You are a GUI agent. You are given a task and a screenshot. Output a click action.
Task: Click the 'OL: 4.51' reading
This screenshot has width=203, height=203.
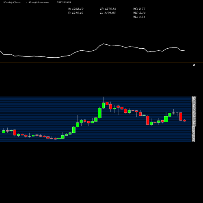(139, 17)
